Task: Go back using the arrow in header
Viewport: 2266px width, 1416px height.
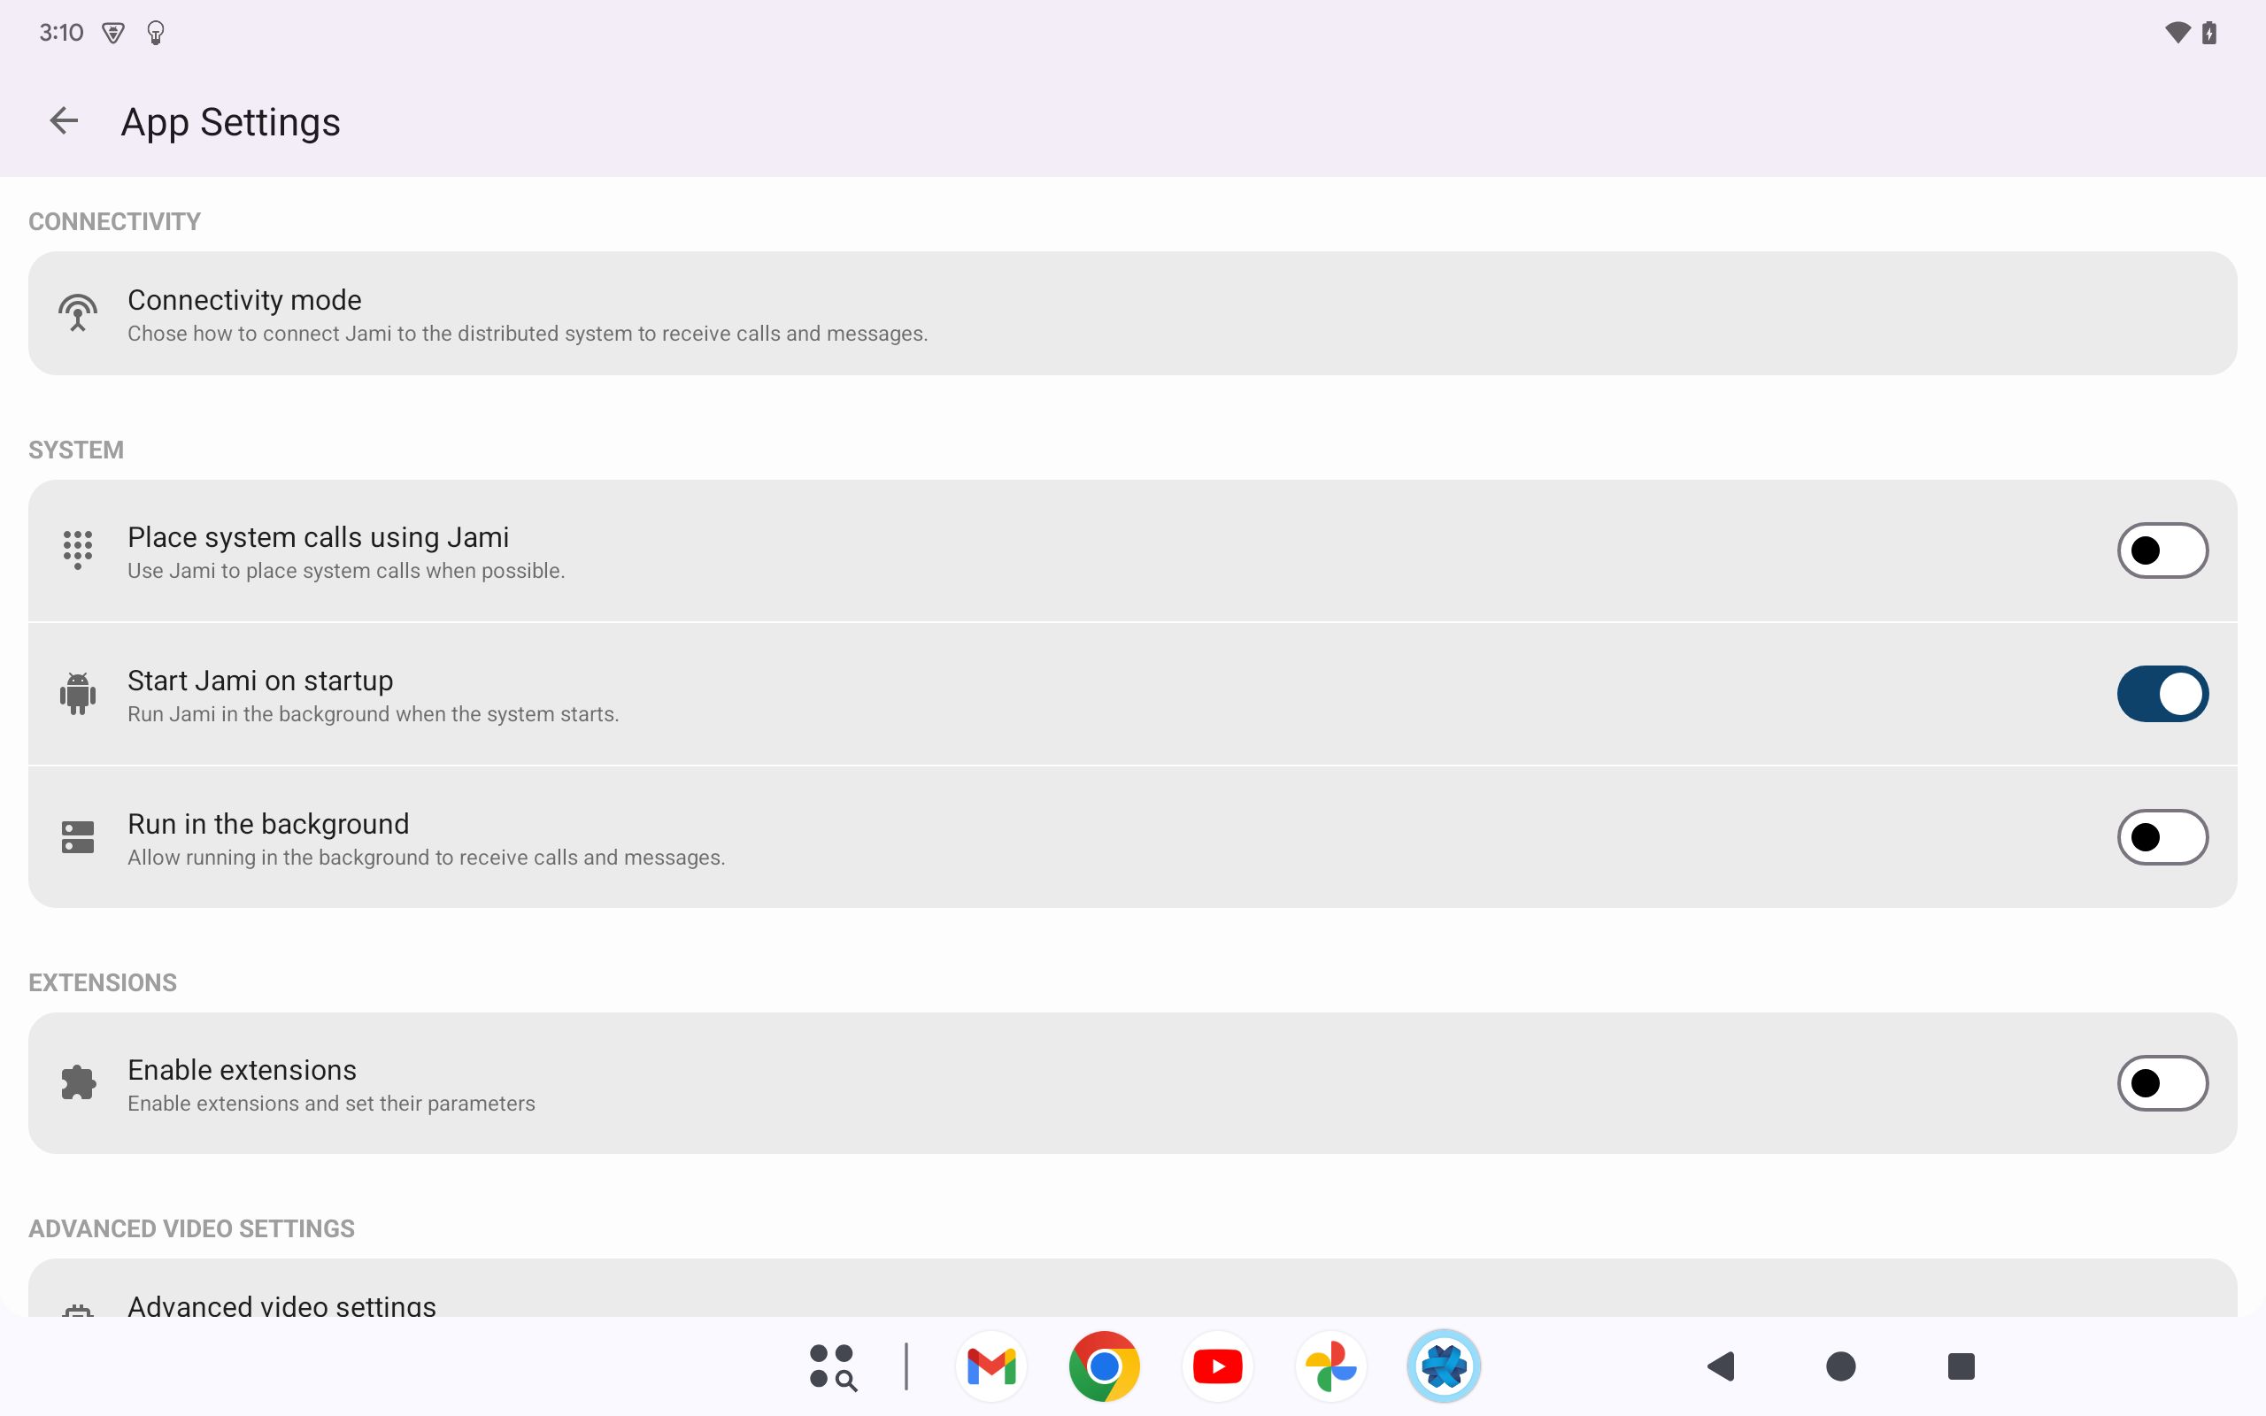Action: click(64, 121)
